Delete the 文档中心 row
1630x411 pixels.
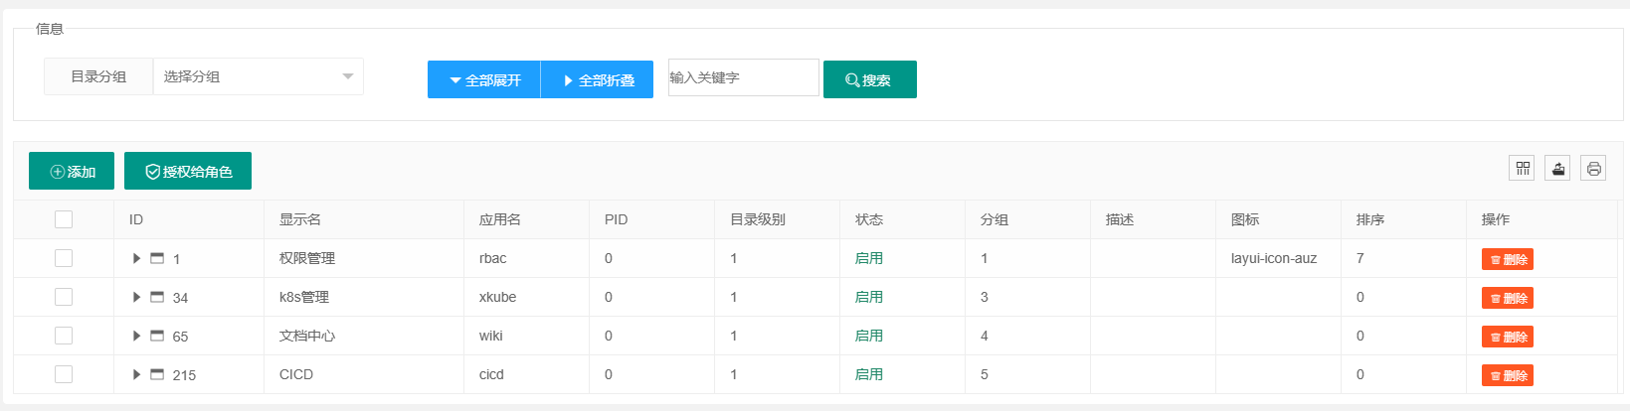coord(1508,337)
